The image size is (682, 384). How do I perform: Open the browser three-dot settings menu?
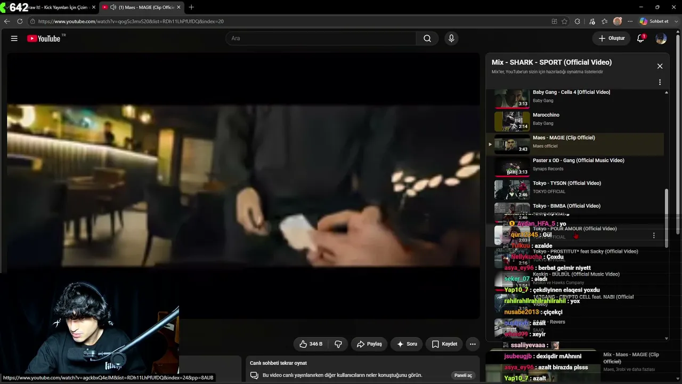coord(630,21)
